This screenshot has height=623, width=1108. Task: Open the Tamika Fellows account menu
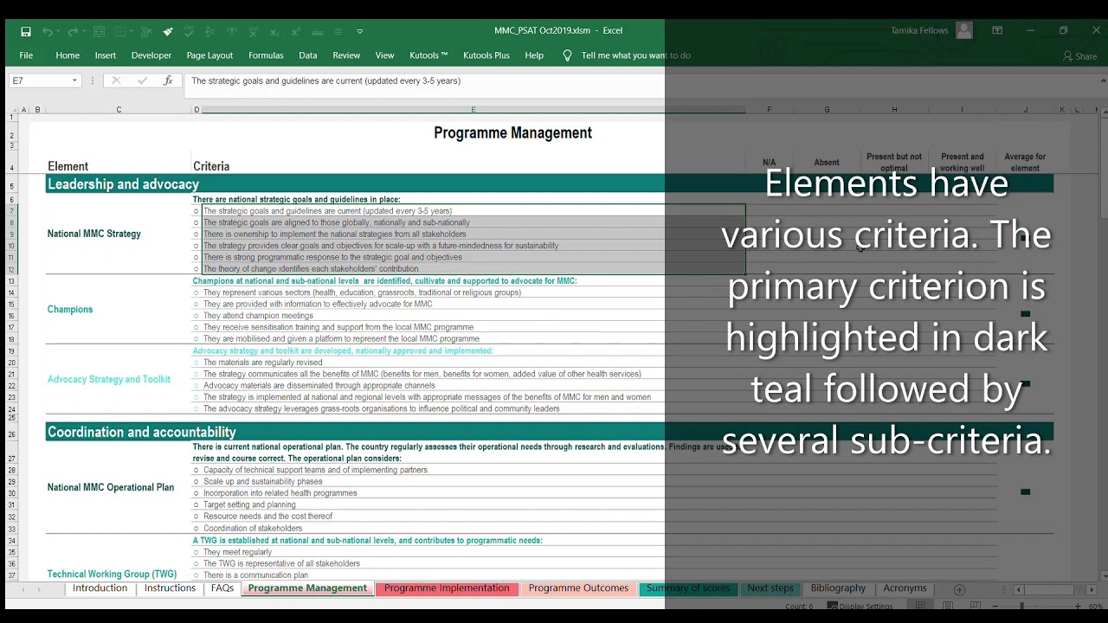(x=931, y=30)
